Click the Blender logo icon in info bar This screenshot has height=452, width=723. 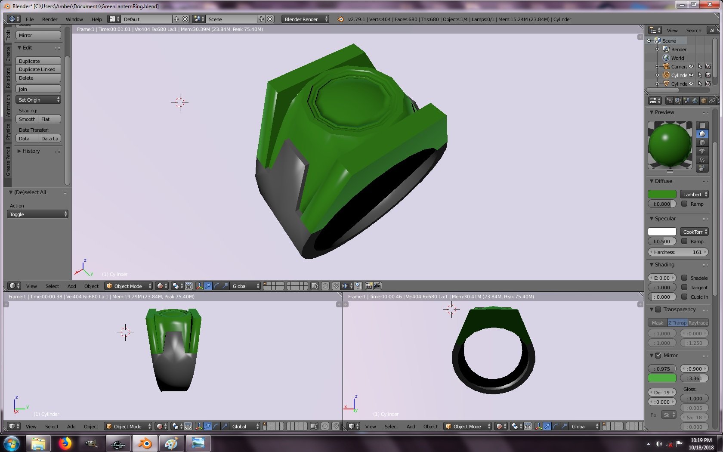(x=340, y=19)
